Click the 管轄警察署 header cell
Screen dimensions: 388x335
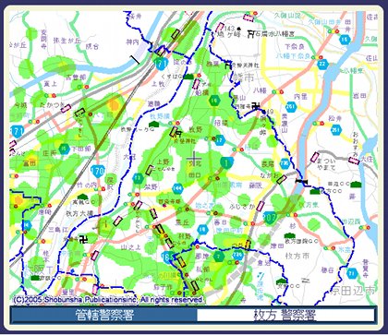tap(103, 315)
